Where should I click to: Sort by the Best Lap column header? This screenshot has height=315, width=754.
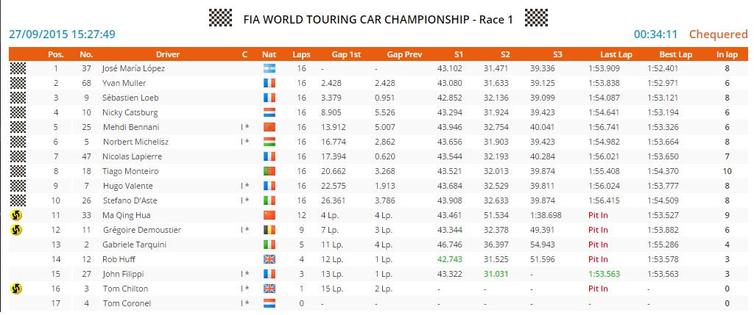click(675, 54)
